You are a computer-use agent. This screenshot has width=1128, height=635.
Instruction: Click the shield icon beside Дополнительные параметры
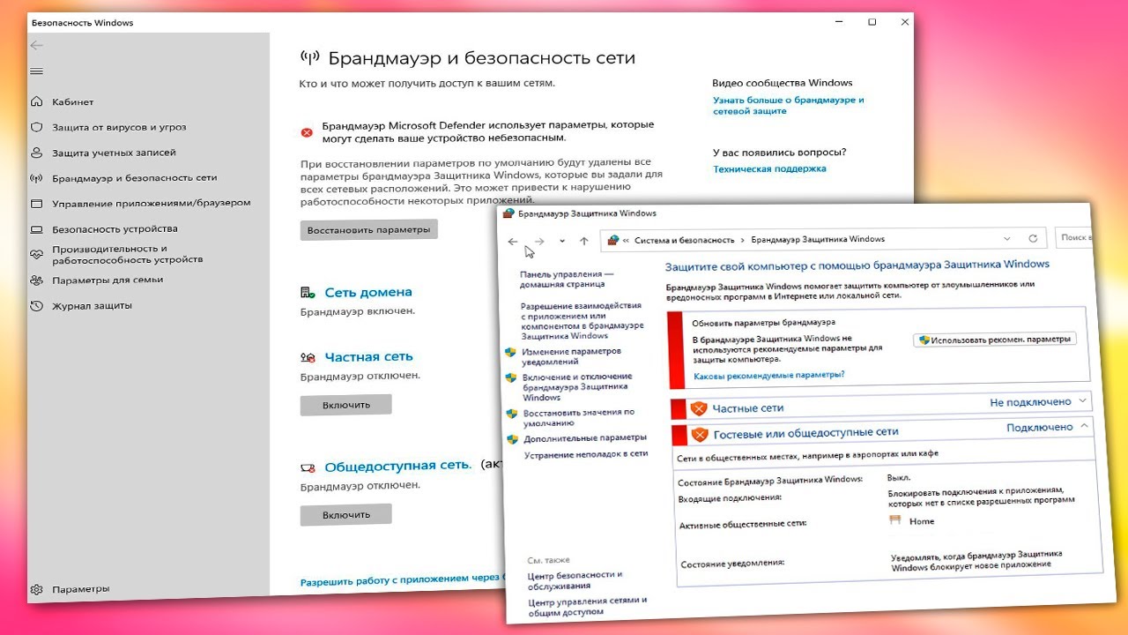coord(512,438)
